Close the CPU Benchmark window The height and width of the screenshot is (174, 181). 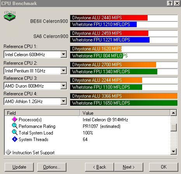177,3
